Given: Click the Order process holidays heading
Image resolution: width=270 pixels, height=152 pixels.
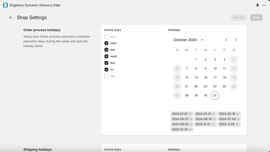Looking at the screenshot, I should click(42, 30).
